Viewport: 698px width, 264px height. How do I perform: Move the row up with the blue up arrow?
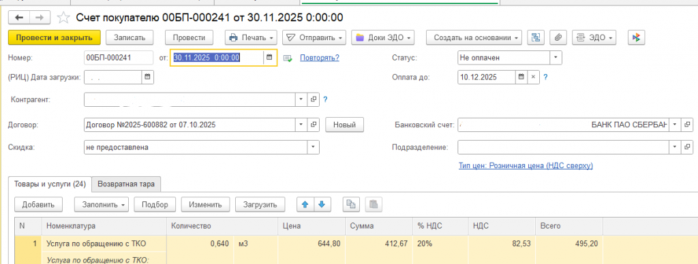pos(305,204)
